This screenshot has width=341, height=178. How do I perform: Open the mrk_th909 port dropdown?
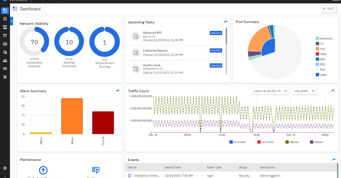304,91
